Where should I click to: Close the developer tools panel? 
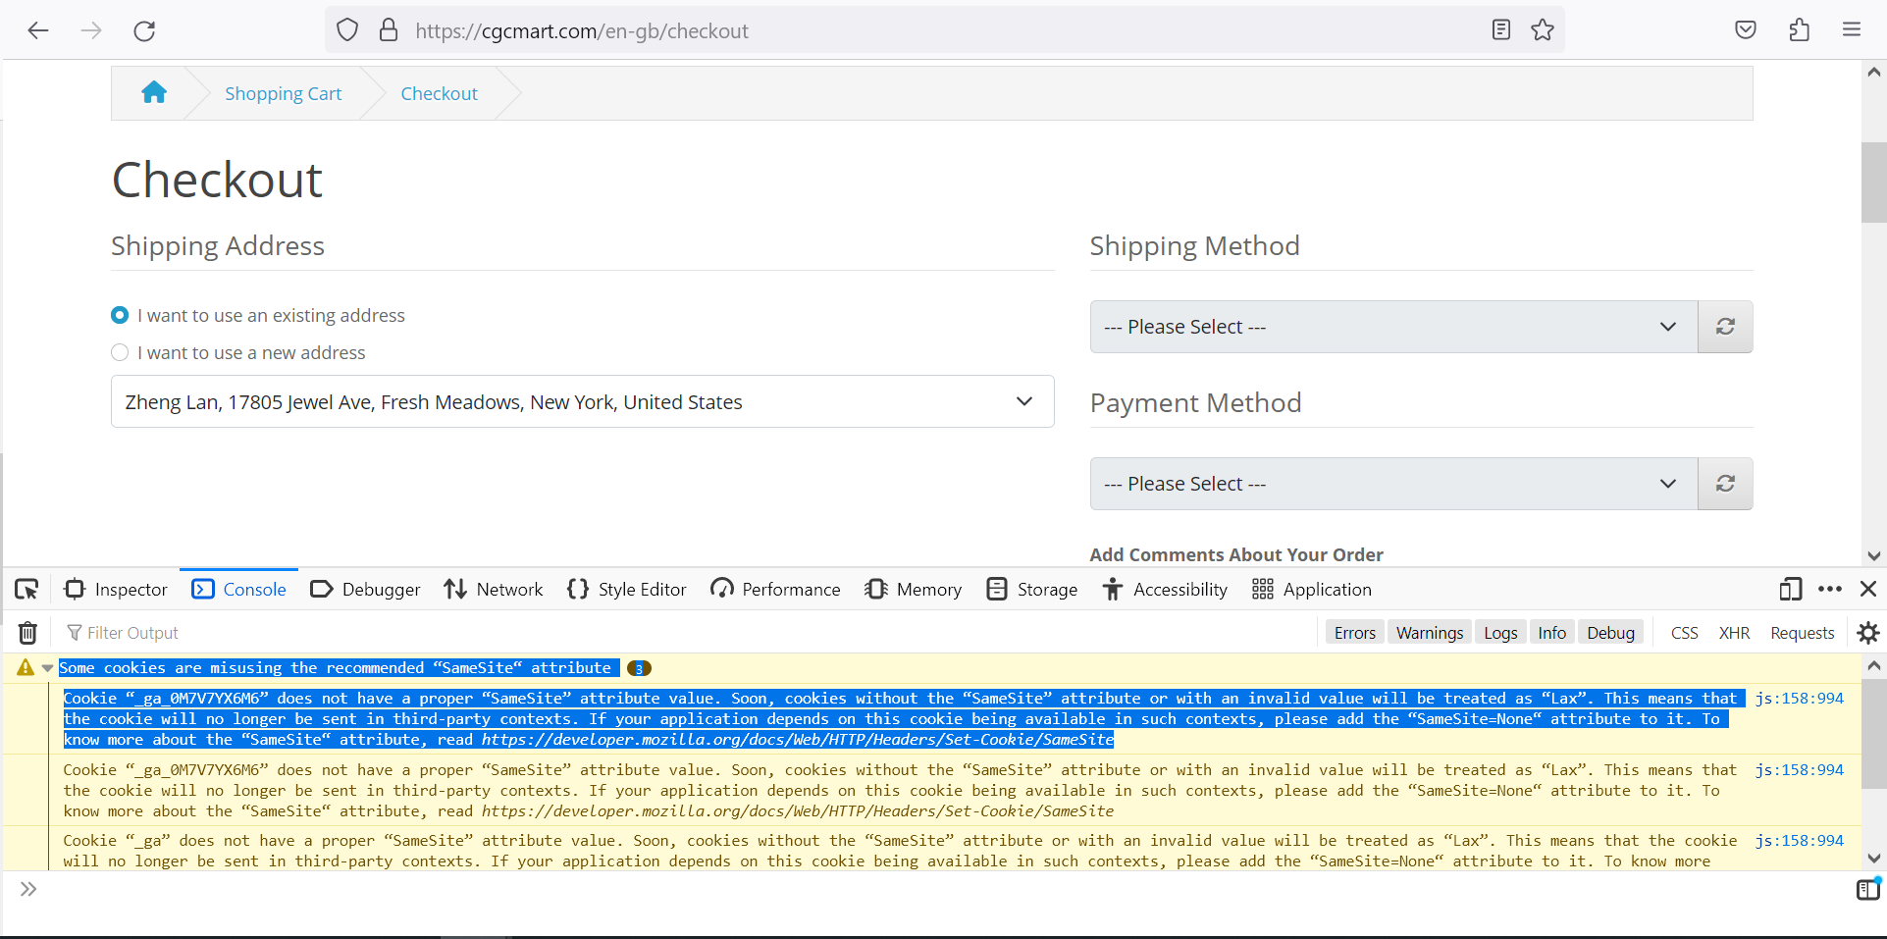click(x=1868, y=589)
